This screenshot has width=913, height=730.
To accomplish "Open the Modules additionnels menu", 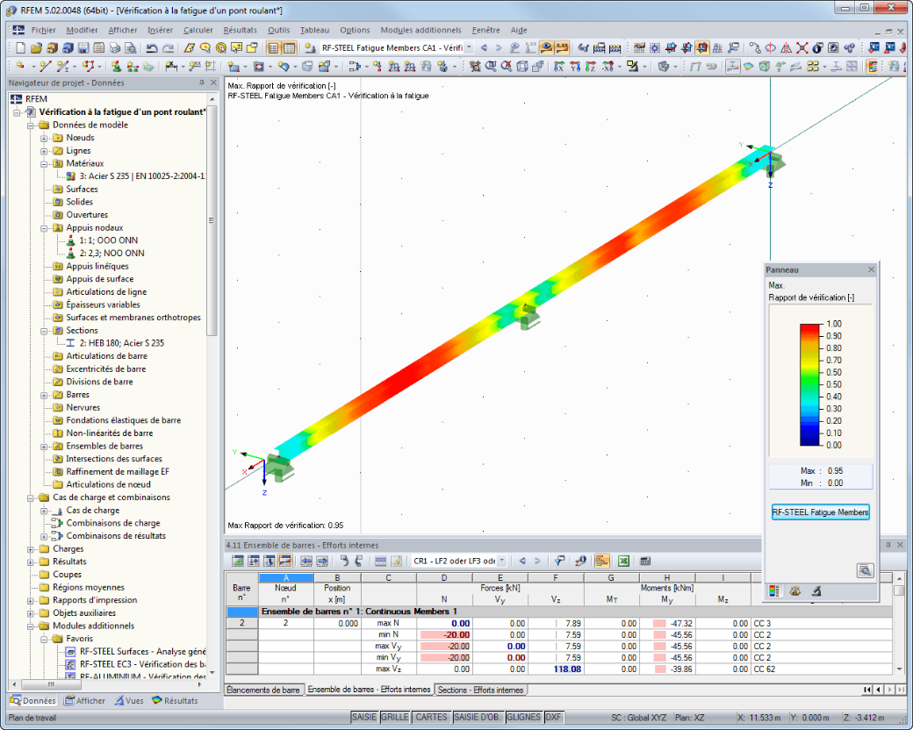I will (x=421, y=30).
